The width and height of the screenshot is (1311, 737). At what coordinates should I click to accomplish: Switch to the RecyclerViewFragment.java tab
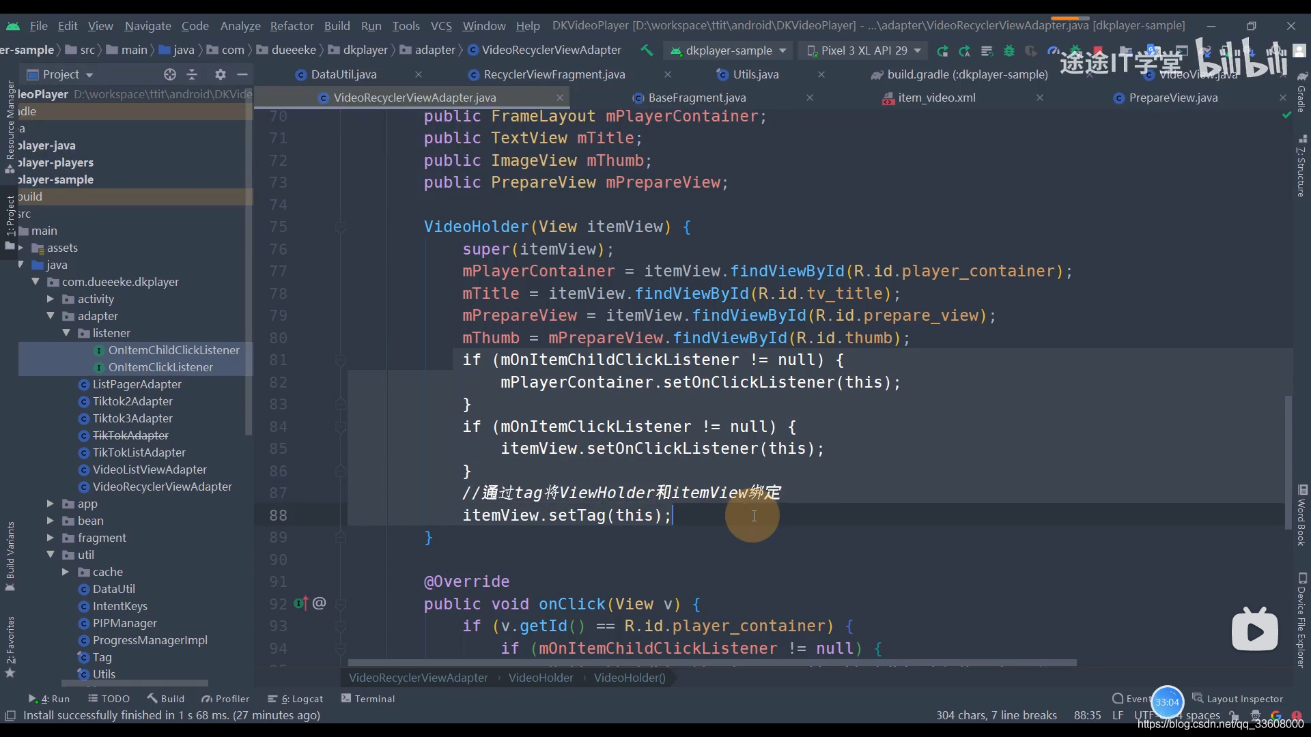pos(554,74)
